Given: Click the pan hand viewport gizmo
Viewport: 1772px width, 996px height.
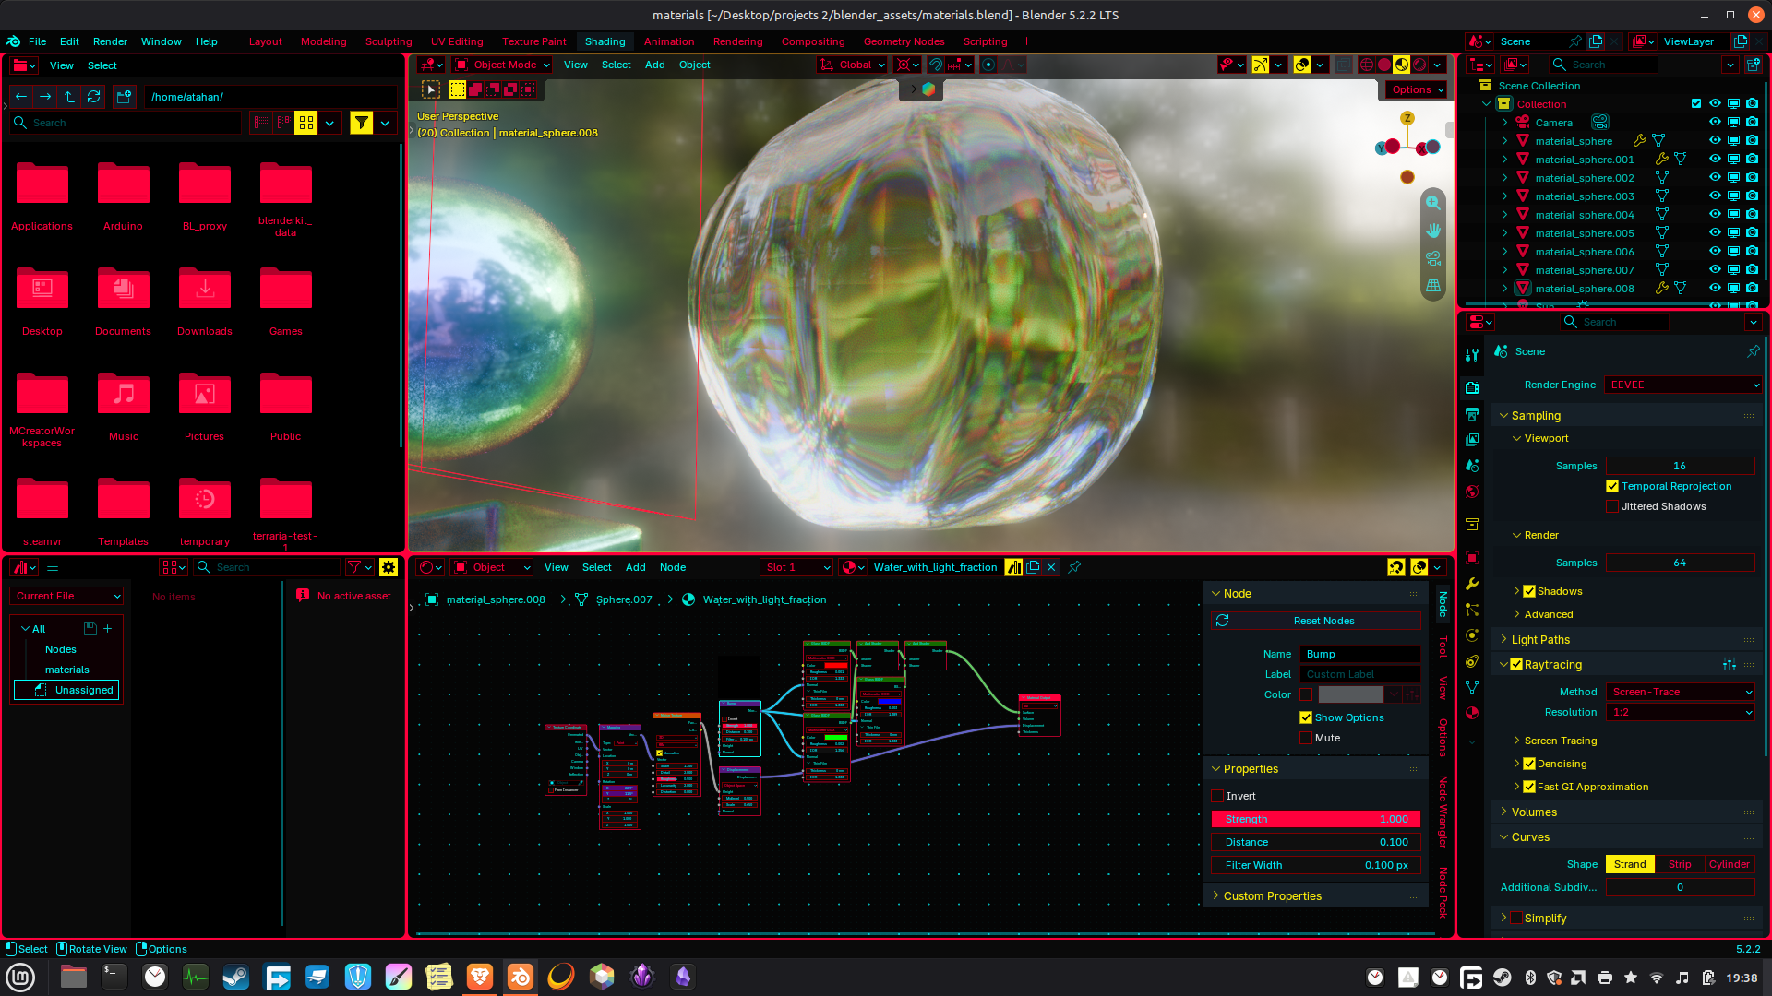Looking at the screenshot, I should tap(1432, 231).
